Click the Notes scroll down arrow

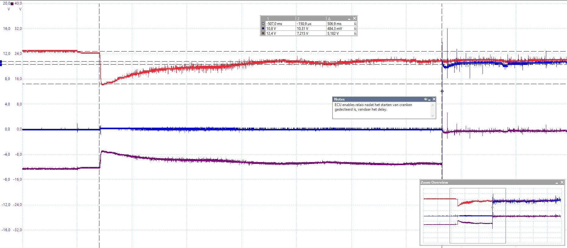click(433, 115)
